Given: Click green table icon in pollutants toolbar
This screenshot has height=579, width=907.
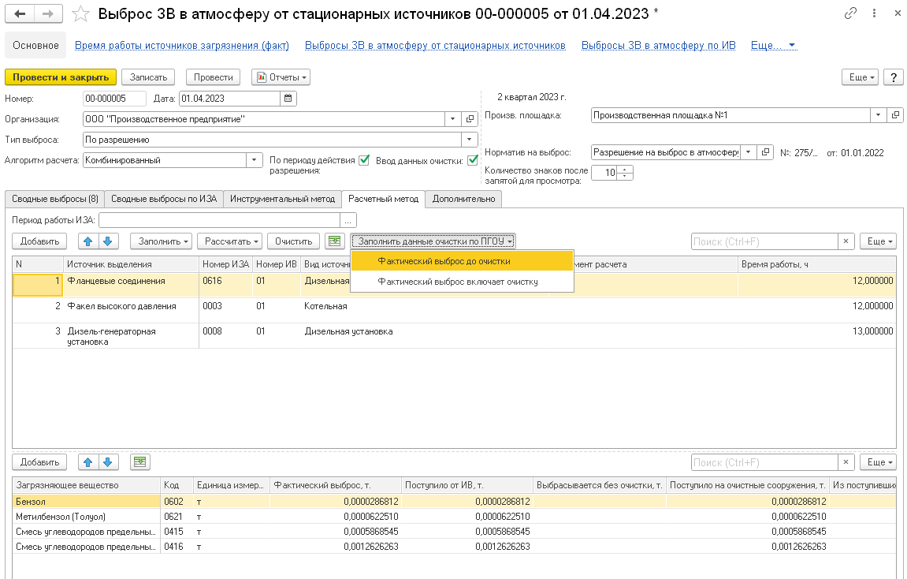Looking at the screenshot, I should pos(139,462).
